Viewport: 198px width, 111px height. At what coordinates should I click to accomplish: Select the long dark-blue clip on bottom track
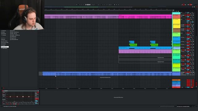pyautogui.click(x=107, y=74)
